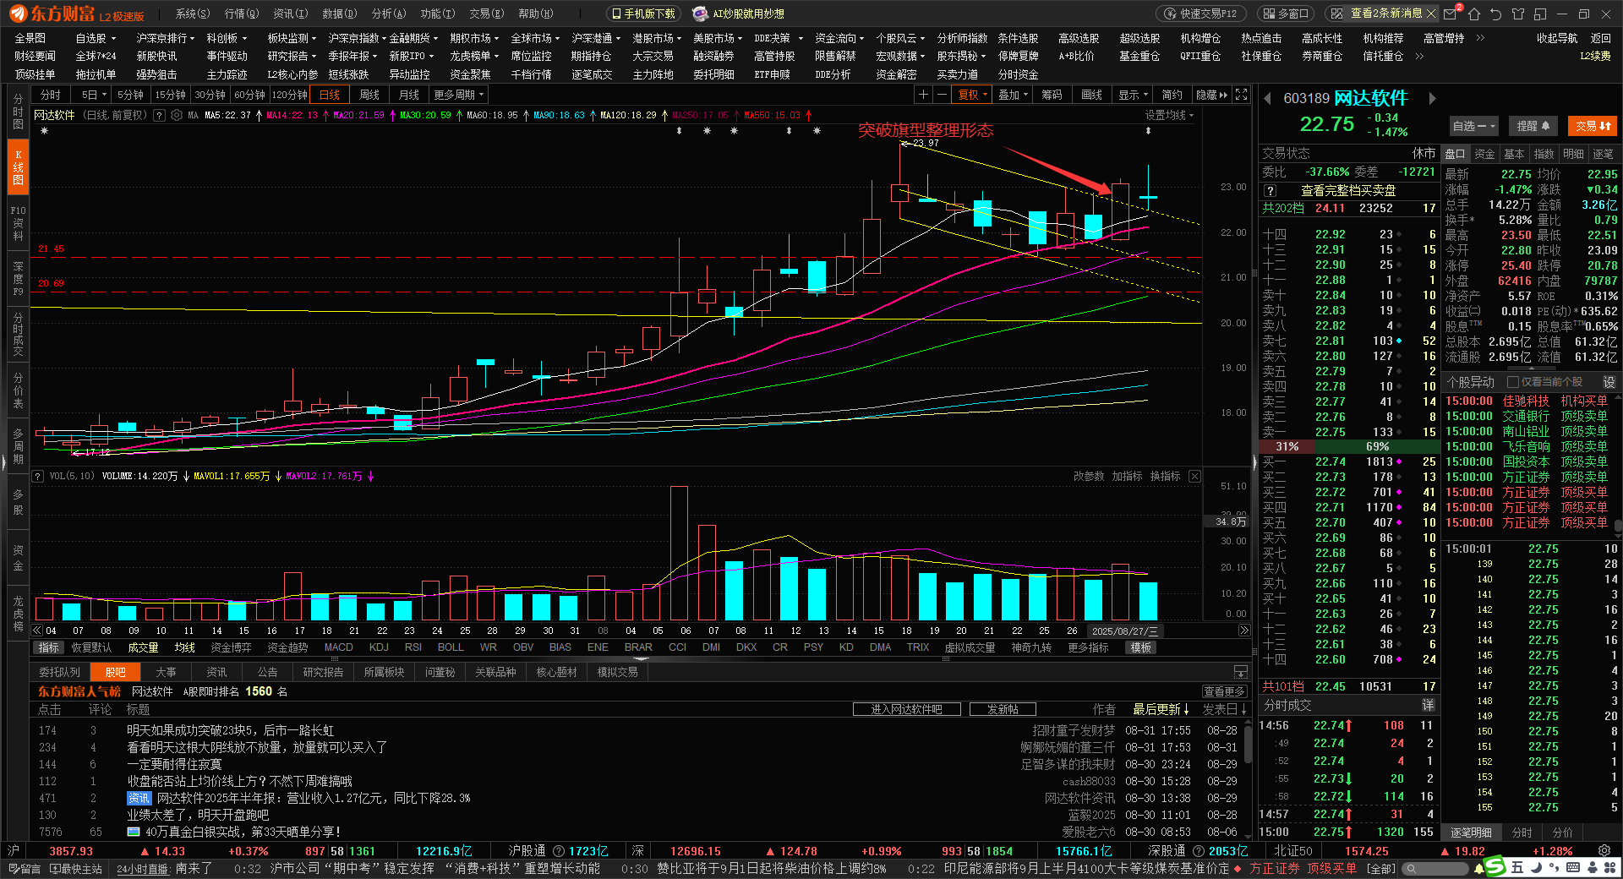Image resolution: width=1623 pixels, height=879 pixels.
Task: Open the 分析(A) menu
Action: (389, 14)
